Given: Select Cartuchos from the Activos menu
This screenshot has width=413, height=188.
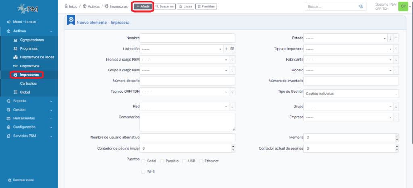Looking at the screenshot, I should point(28,83).
